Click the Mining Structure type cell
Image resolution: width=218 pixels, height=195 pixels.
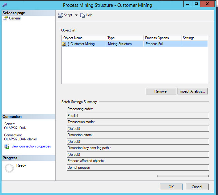124,44
